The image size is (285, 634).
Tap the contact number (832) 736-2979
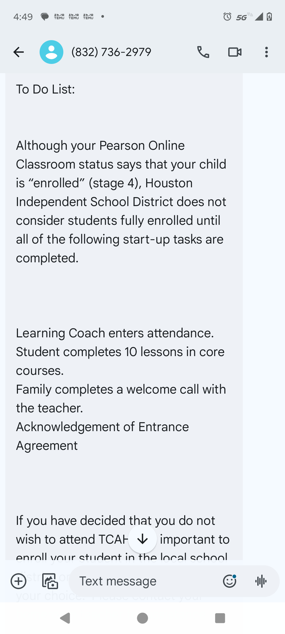tap(111, 52)
